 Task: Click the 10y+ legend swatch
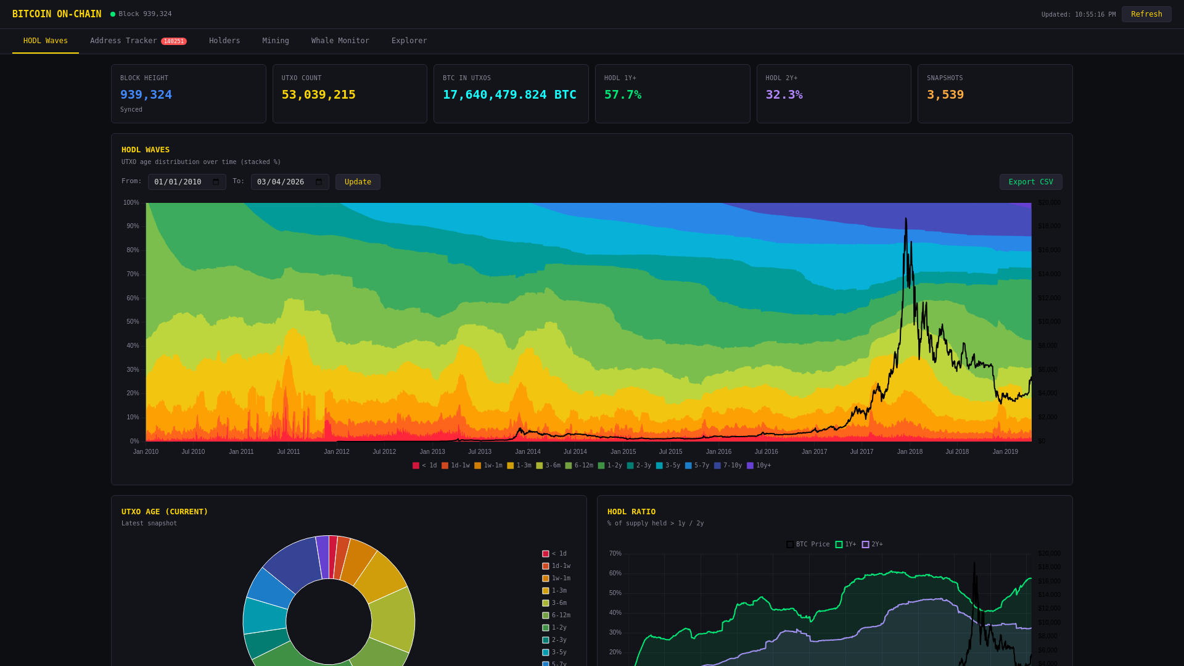pyautogui.click(x=749, y=466)
